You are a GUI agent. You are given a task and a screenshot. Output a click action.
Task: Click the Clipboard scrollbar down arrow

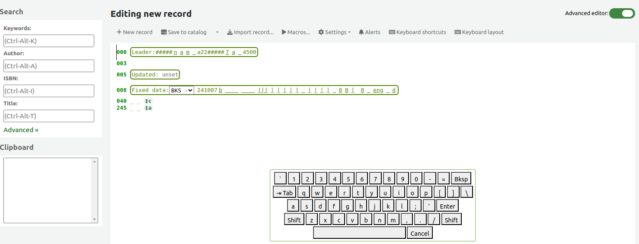pyautogui.click(x=95, y=219)
